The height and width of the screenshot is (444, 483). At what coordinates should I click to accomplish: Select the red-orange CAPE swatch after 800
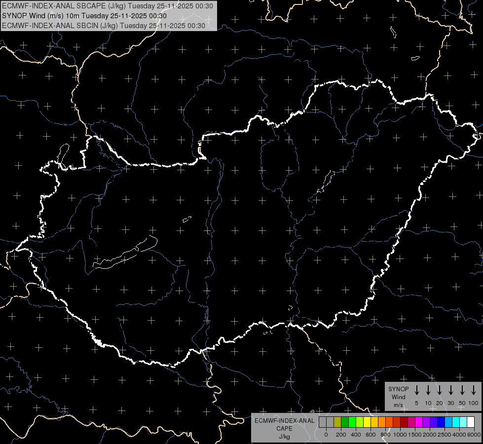tap(389, 422)
